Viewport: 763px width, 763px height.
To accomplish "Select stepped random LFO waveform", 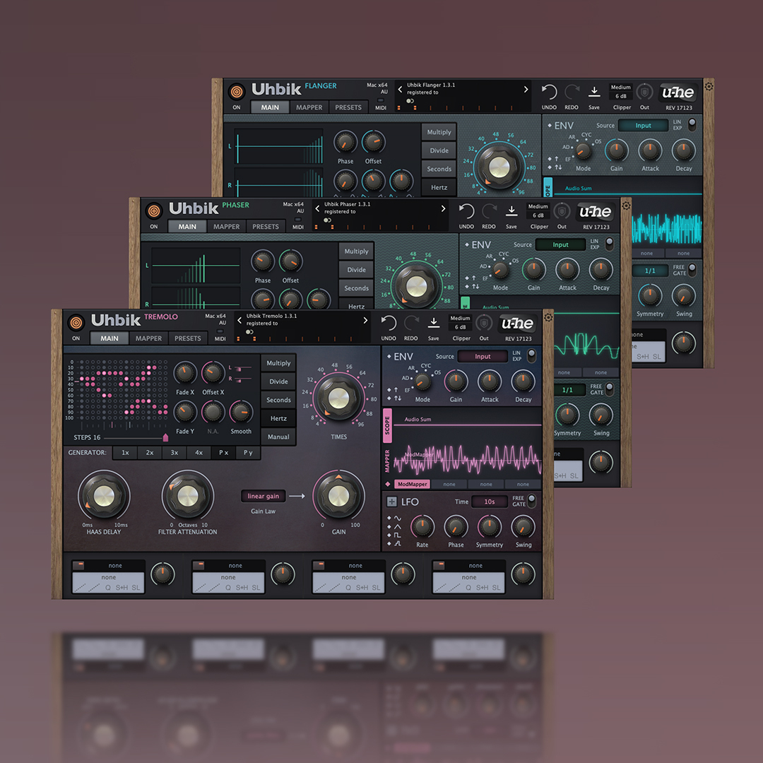I will pos(397,543).
